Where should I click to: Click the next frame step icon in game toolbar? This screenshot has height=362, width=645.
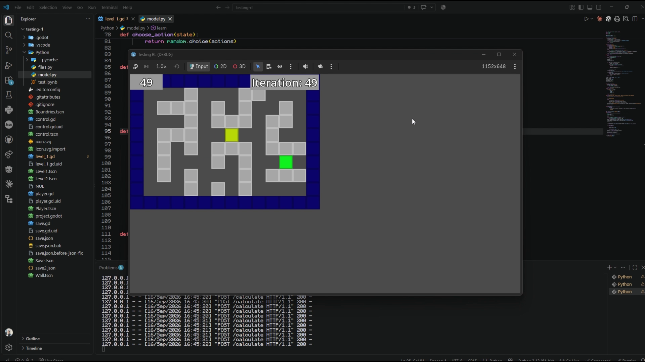pos(146,66)
